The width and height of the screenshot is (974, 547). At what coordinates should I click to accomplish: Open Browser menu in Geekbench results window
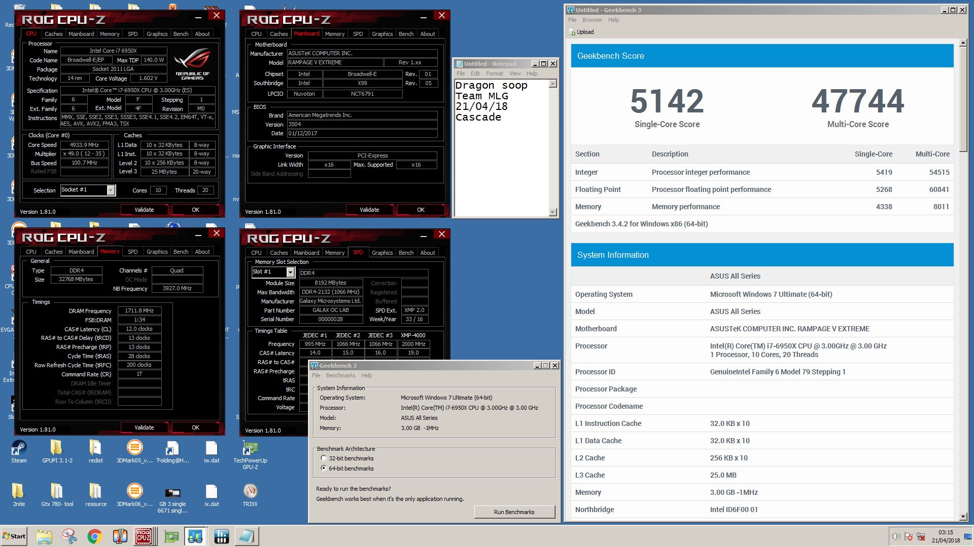592,20
